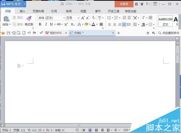Switch to 视图 tab
This screenshot has height=133, width=181.
click(83, 11)
